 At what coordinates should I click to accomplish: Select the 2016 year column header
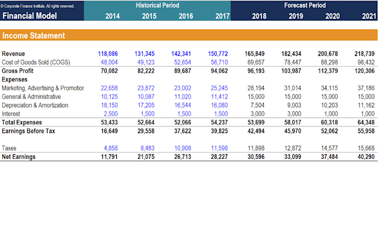point(186,16)
